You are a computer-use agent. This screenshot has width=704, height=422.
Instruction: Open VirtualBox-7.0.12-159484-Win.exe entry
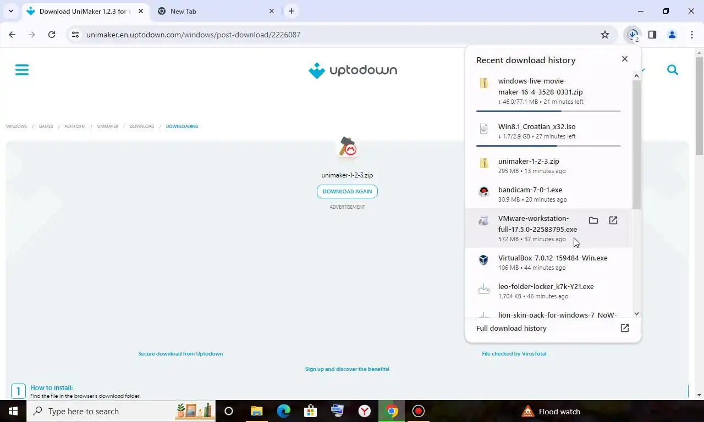[x=549, y=262]
